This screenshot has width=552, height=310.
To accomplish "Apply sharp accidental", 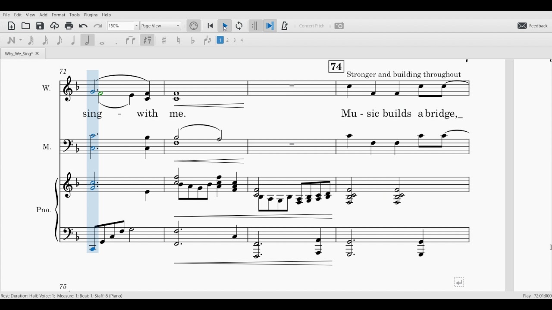I will tap(164, 40).
